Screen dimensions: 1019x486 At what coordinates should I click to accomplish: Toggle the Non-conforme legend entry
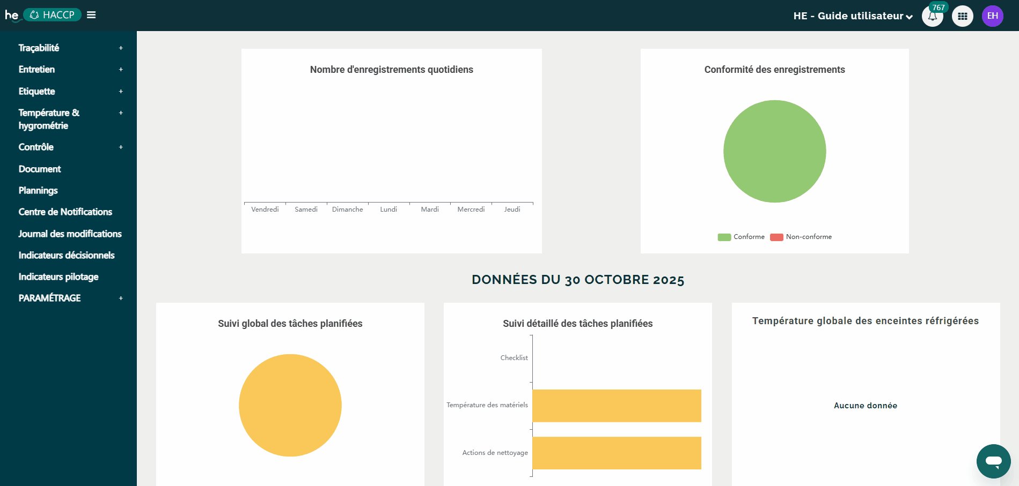pos(808,236)
